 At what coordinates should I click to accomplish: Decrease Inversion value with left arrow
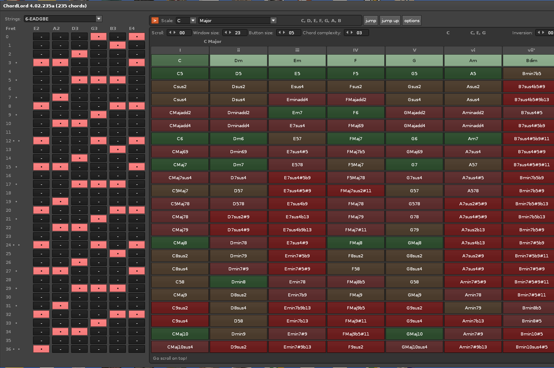click(x=538, y=33)
